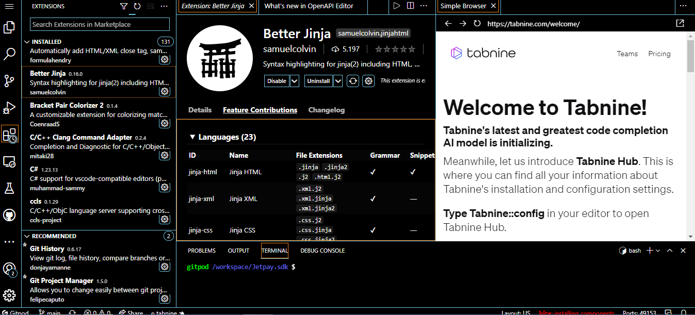This screenshot has width=695, height=315.
Task: Close the Simple Browser tab
Action: pyautogui.click(x=493, y=6)
